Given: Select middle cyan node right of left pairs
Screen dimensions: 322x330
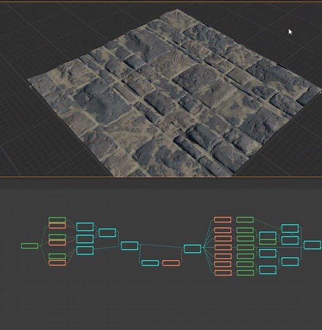Looking at the screenshot, I should (85, 239).
